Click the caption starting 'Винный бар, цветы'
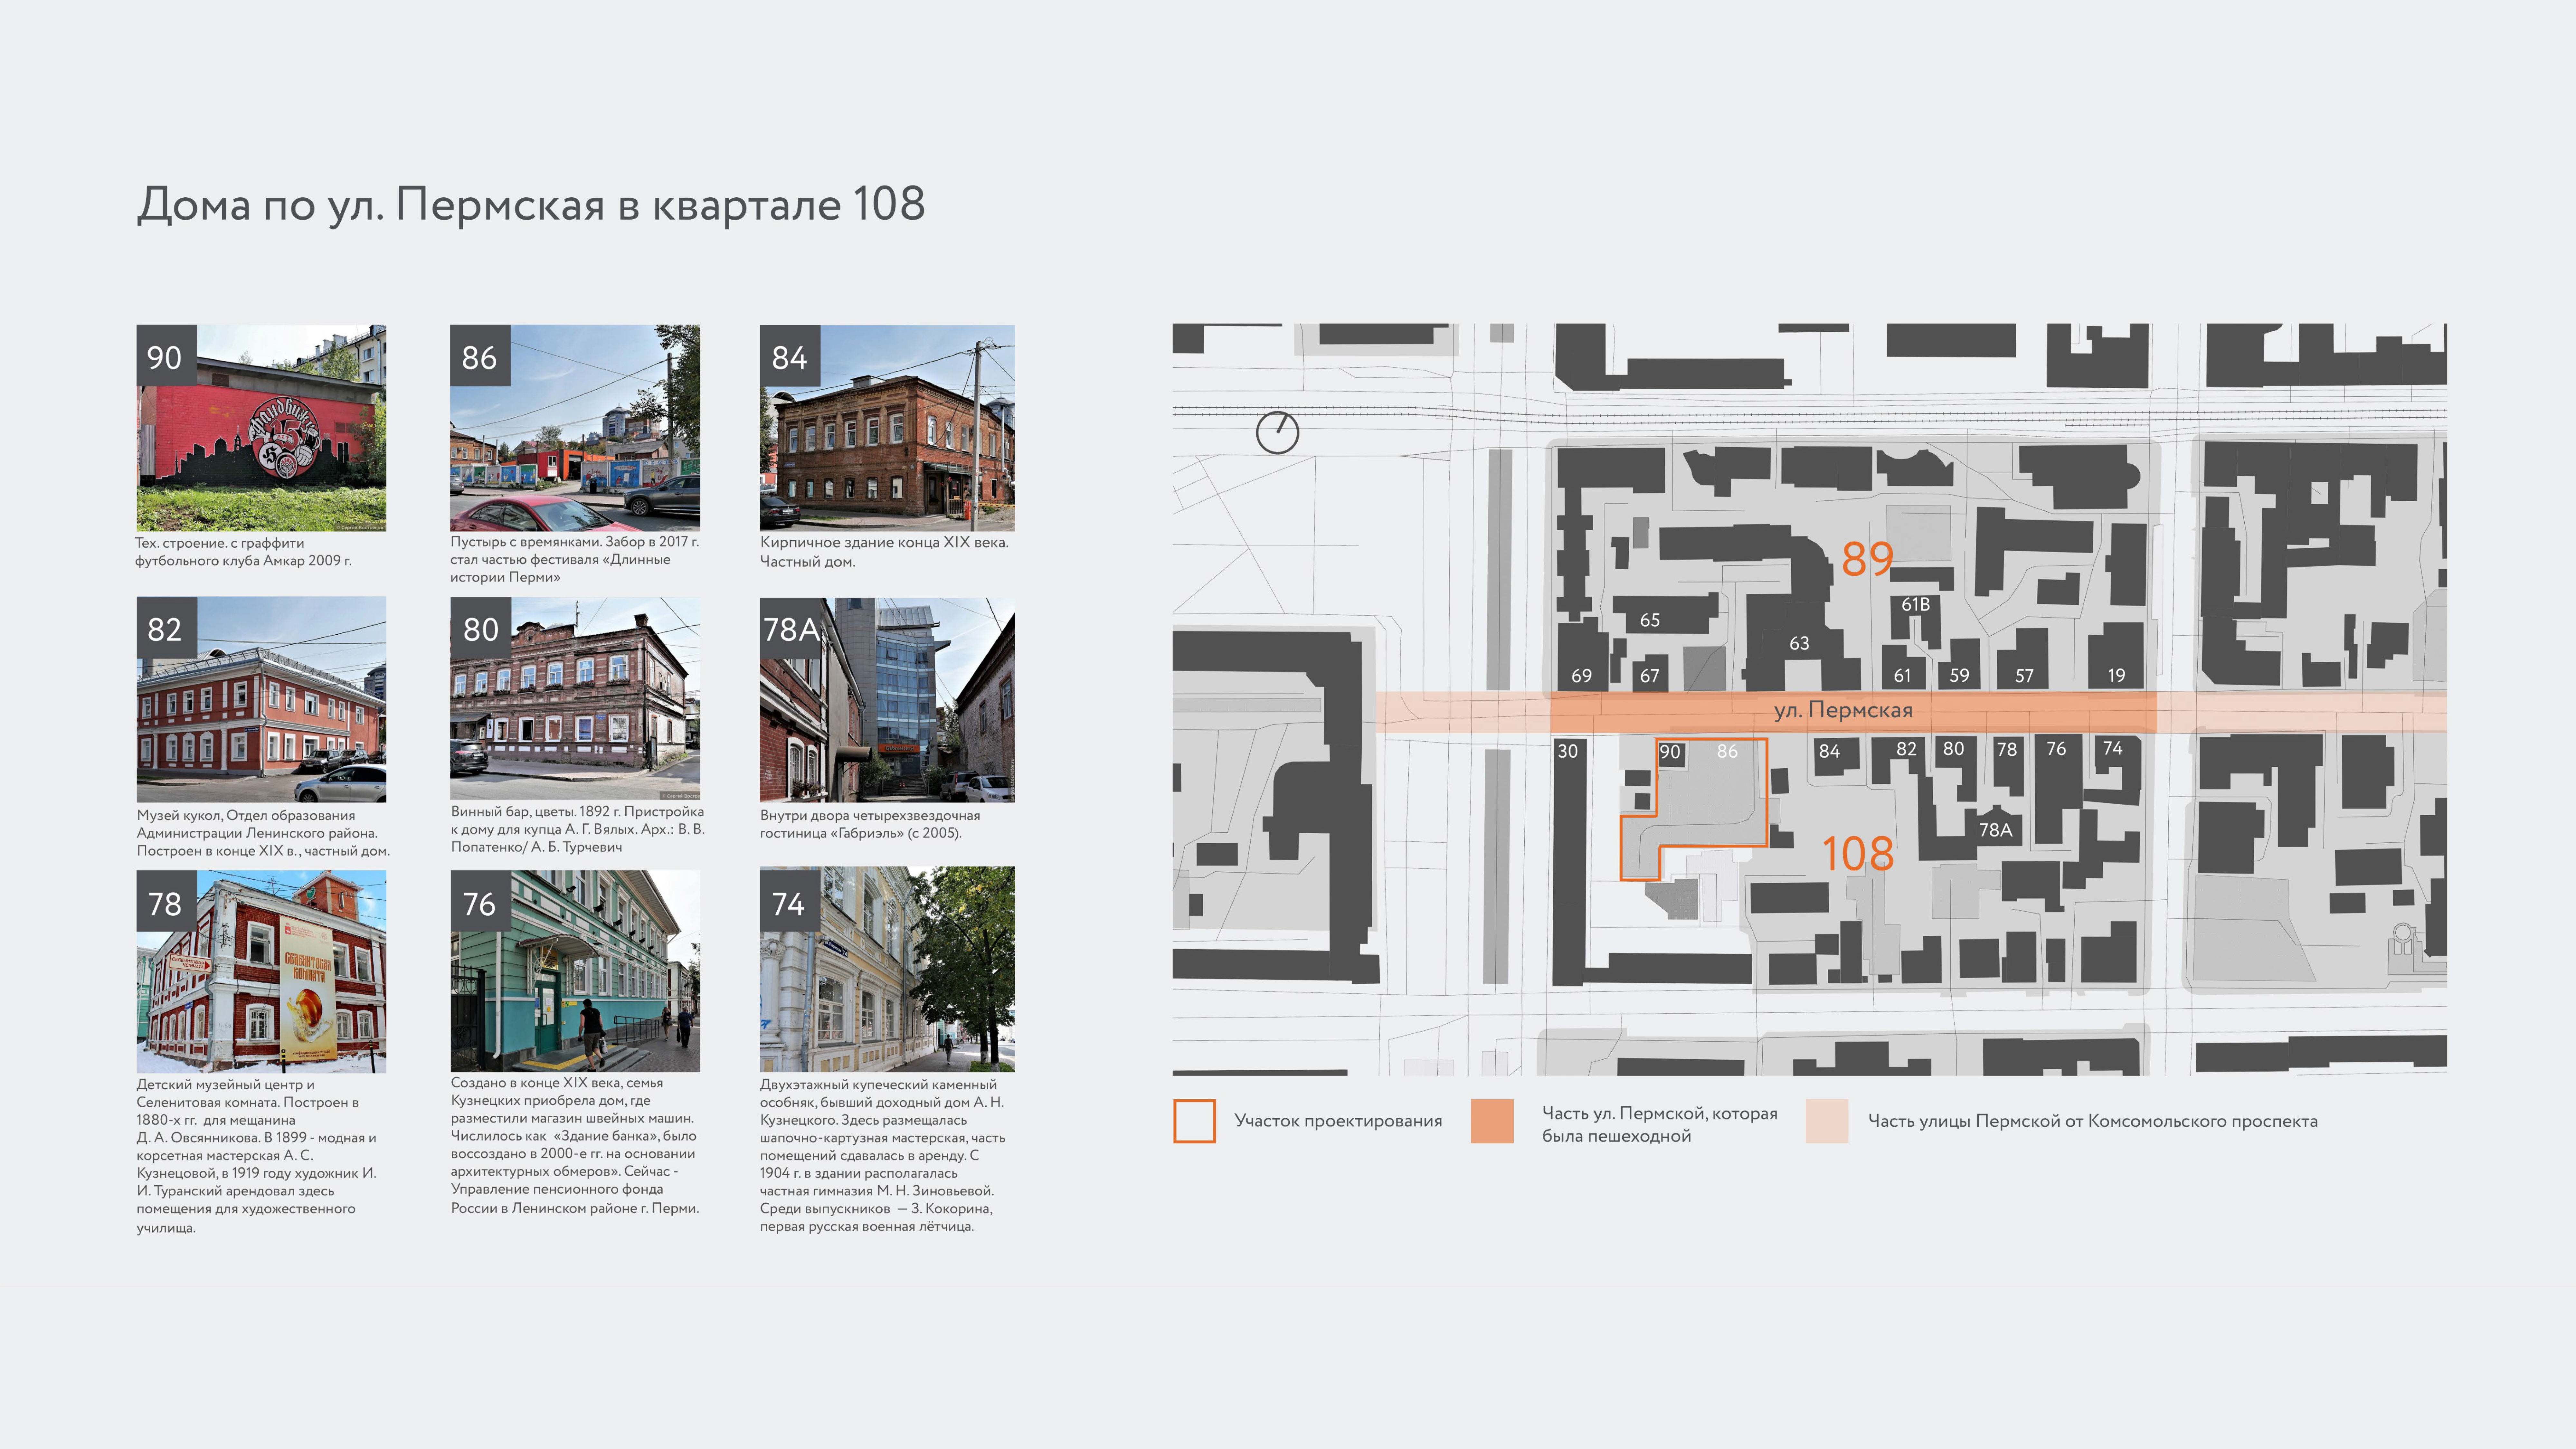 point(578,829)
